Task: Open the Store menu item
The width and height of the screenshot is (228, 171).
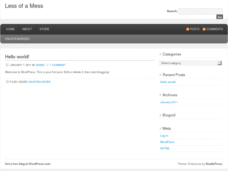Action: [45, 29]
